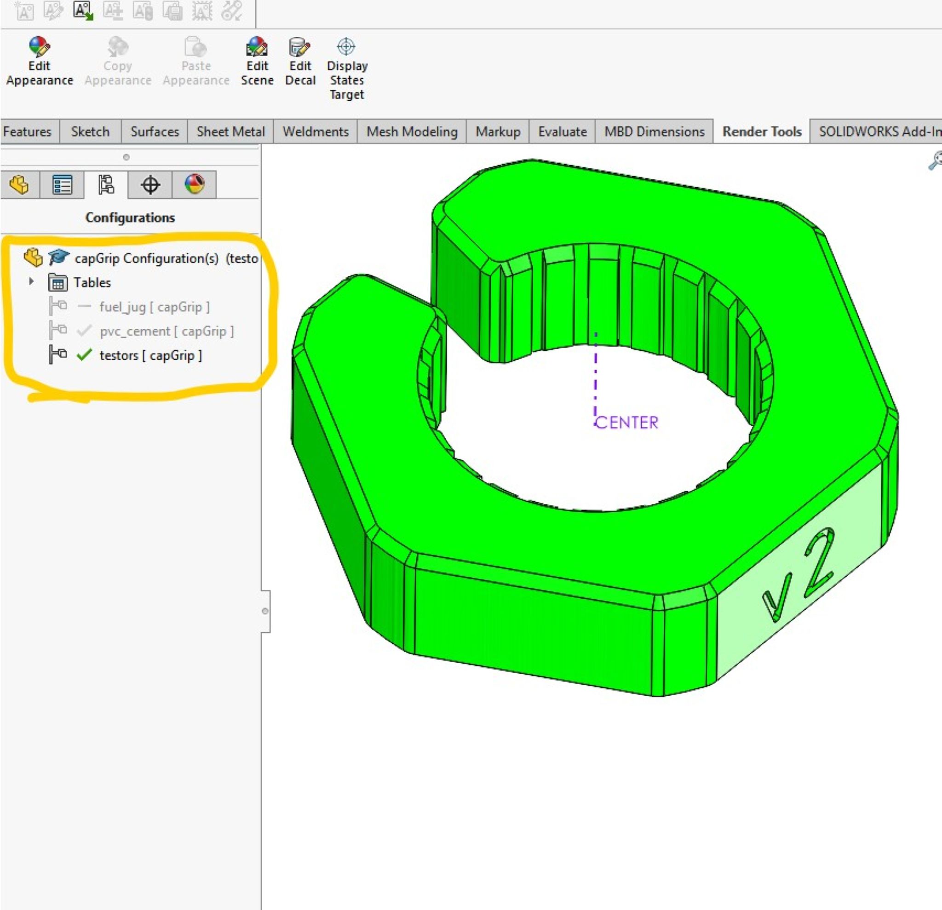Screen dimensions: 942x910
Task: Expand the Tables folder
Action: (x=31, y=281)
